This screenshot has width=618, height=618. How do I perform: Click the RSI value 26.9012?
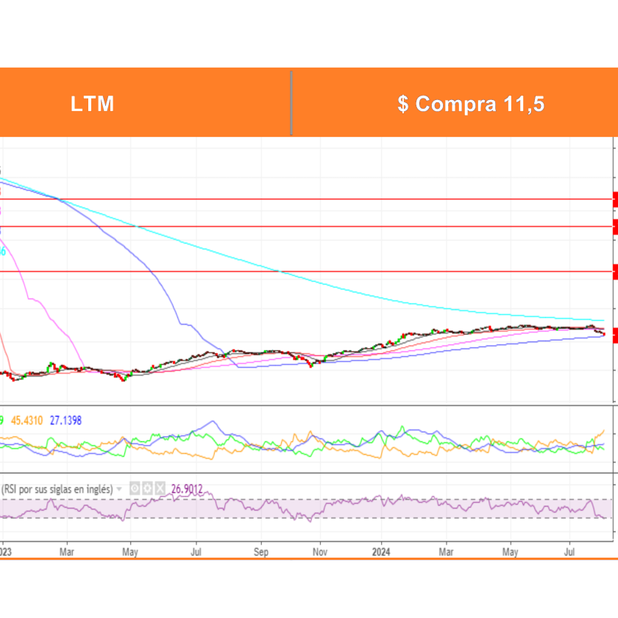187,489
